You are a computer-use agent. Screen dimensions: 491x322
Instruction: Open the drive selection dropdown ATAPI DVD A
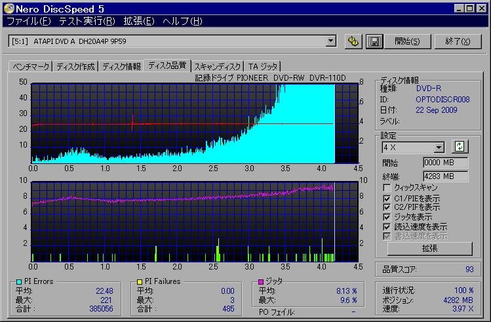point(330,41)
